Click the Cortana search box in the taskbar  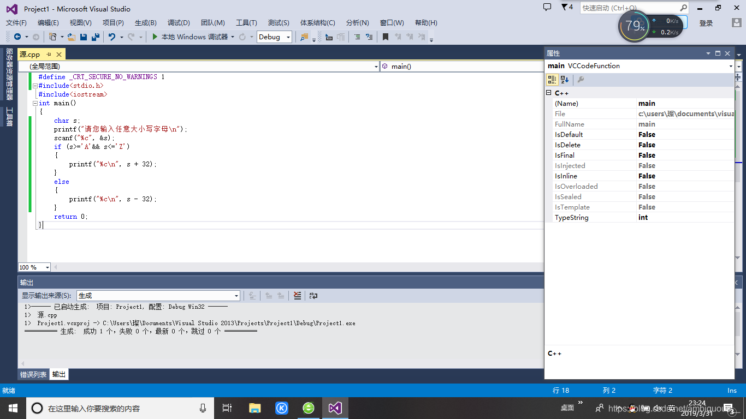(x=120, y=408)
